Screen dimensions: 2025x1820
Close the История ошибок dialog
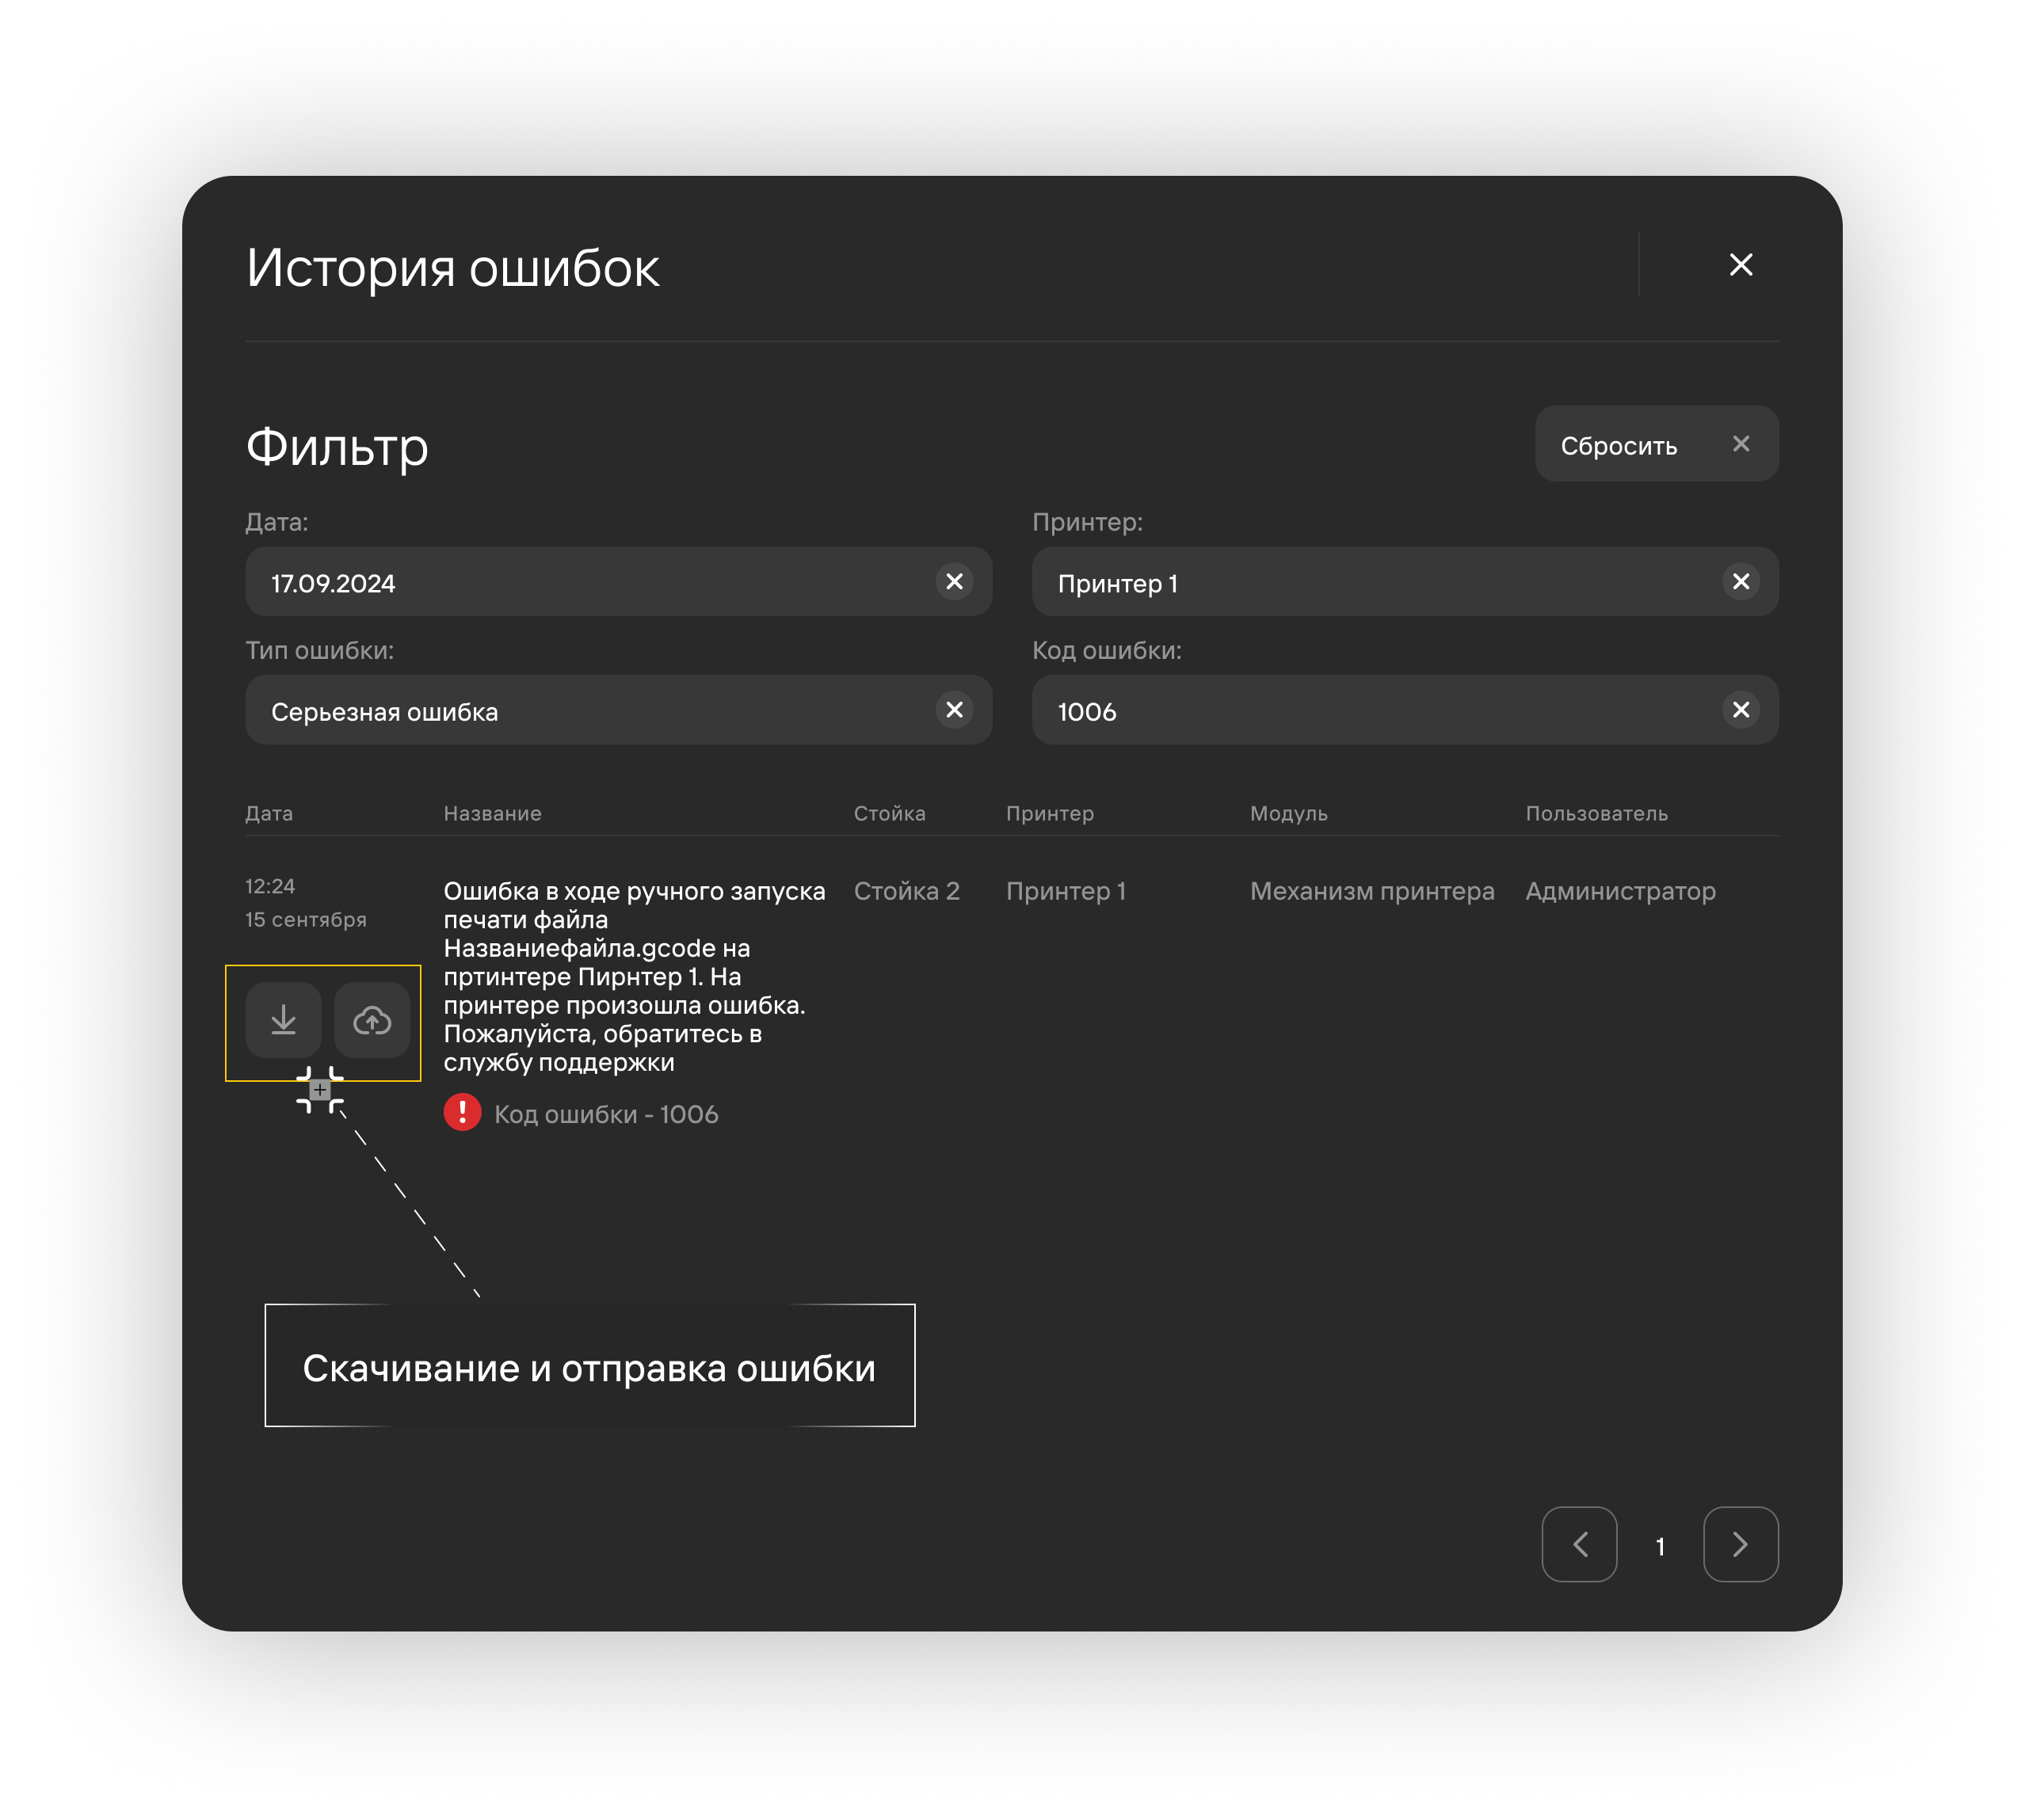point(1741,265)
